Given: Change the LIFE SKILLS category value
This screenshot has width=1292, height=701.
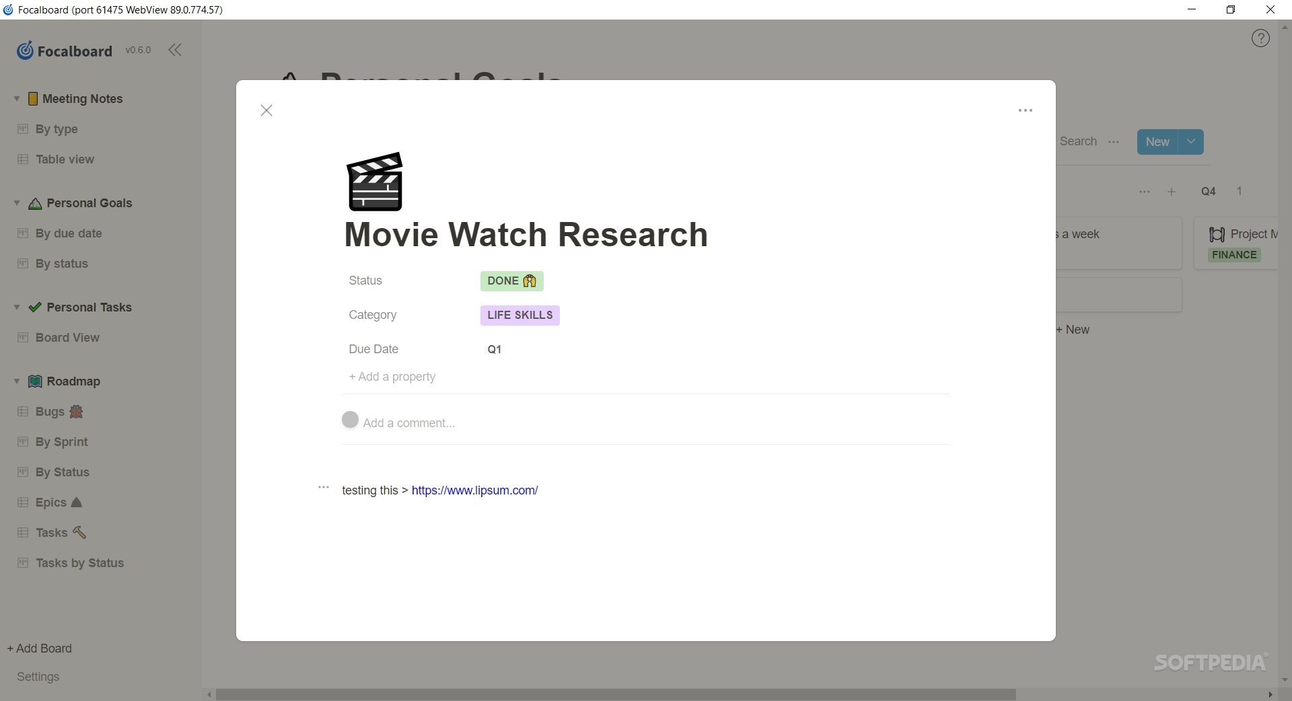Looking at the screenshot, I should [519, 316].
